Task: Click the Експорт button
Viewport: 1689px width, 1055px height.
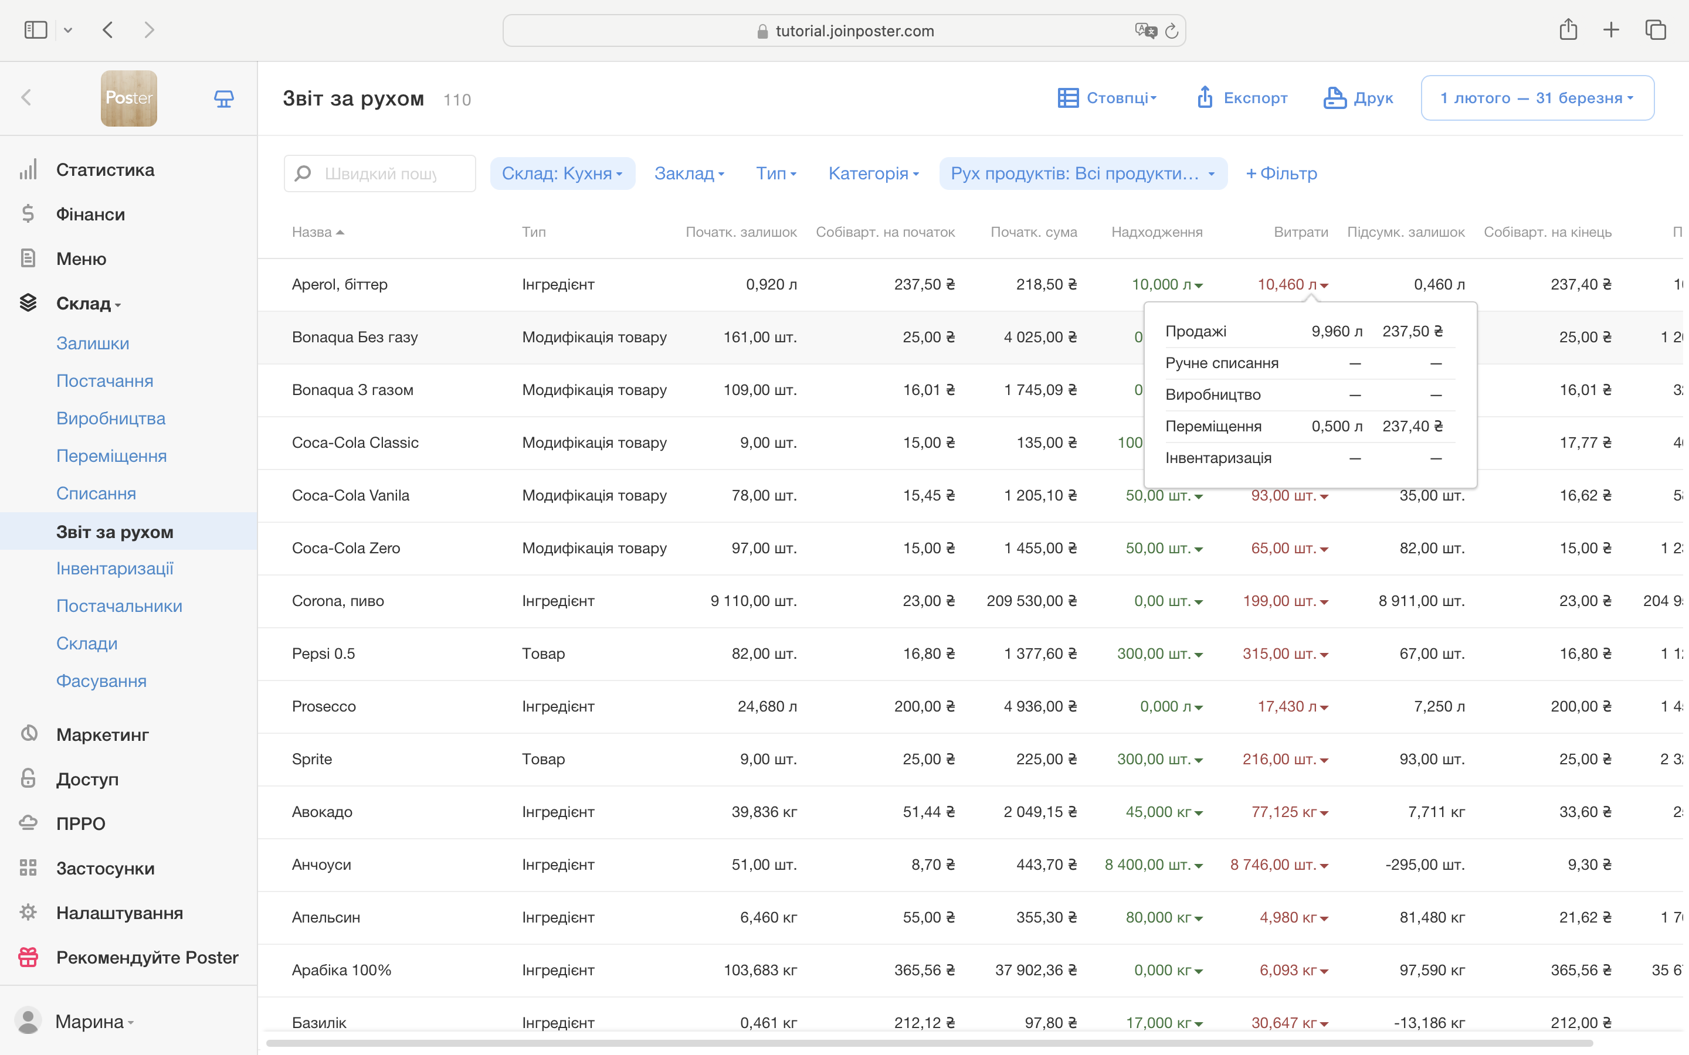Action: click(1242, 98)
